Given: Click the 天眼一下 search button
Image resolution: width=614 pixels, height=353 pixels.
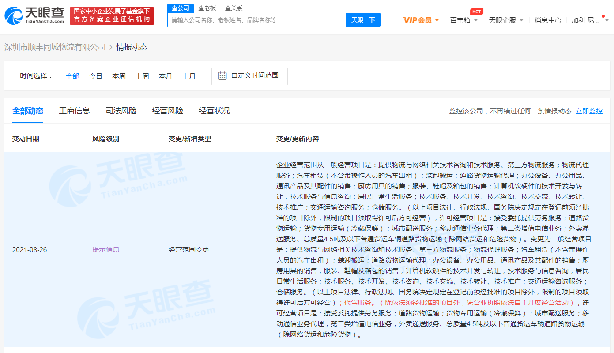Looking at the screenshot, I should [x=363, y=20].
